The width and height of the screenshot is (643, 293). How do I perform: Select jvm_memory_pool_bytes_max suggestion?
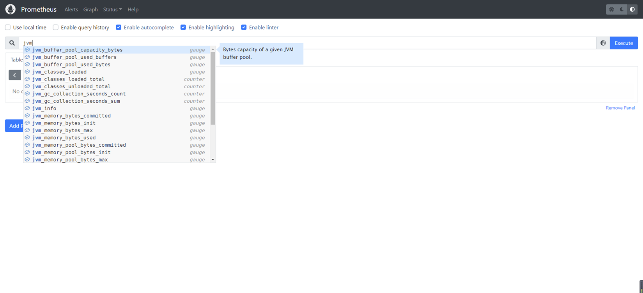(x=117, y=160)
